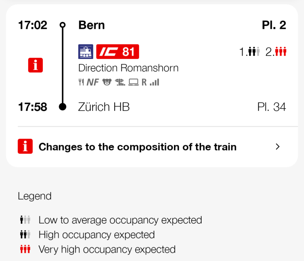Tap the Direction Romanshorn label
This screenshot has height=261, width=304.
(x=128, y=68)
